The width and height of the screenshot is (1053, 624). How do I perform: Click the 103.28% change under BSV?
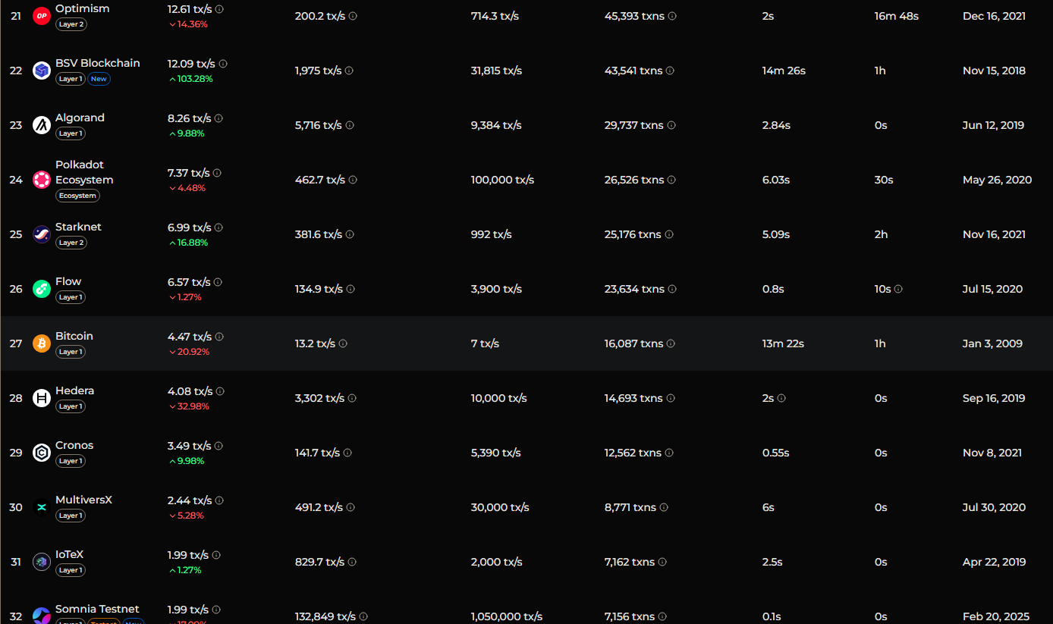point(190,79)
